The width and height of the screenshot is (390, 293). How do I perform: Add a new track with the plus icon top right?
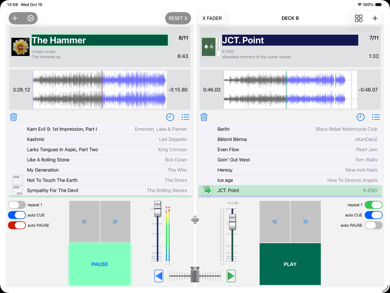(375, 18)
